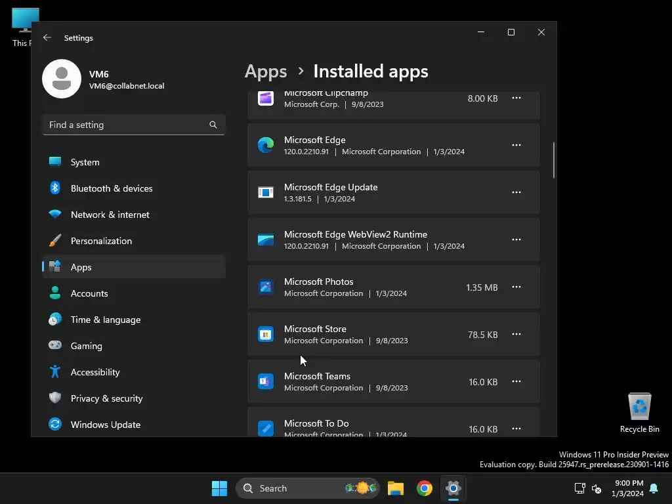This screenshot has width=672, height=504.
Task: Click the Microsoft Edge Update name text
Action: coord(331,187)
